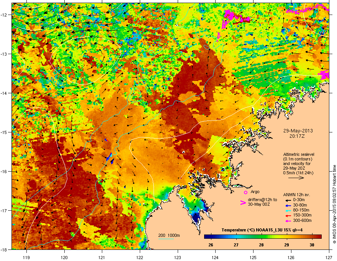The height and width of the screenshot is (261, 337).
Task: Click the Temperature NOAA15_L3U colorbar title
Action: tap(262, 230)
